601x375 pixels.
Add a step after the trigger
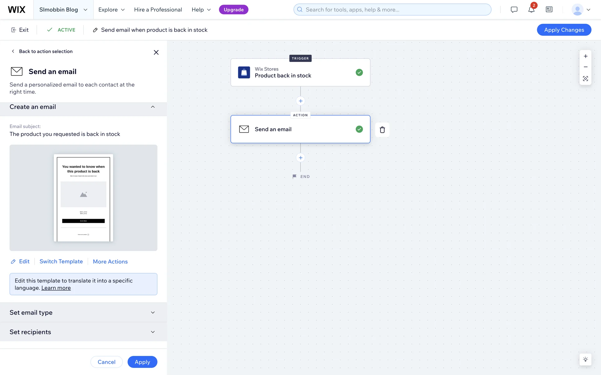(300, 101)
